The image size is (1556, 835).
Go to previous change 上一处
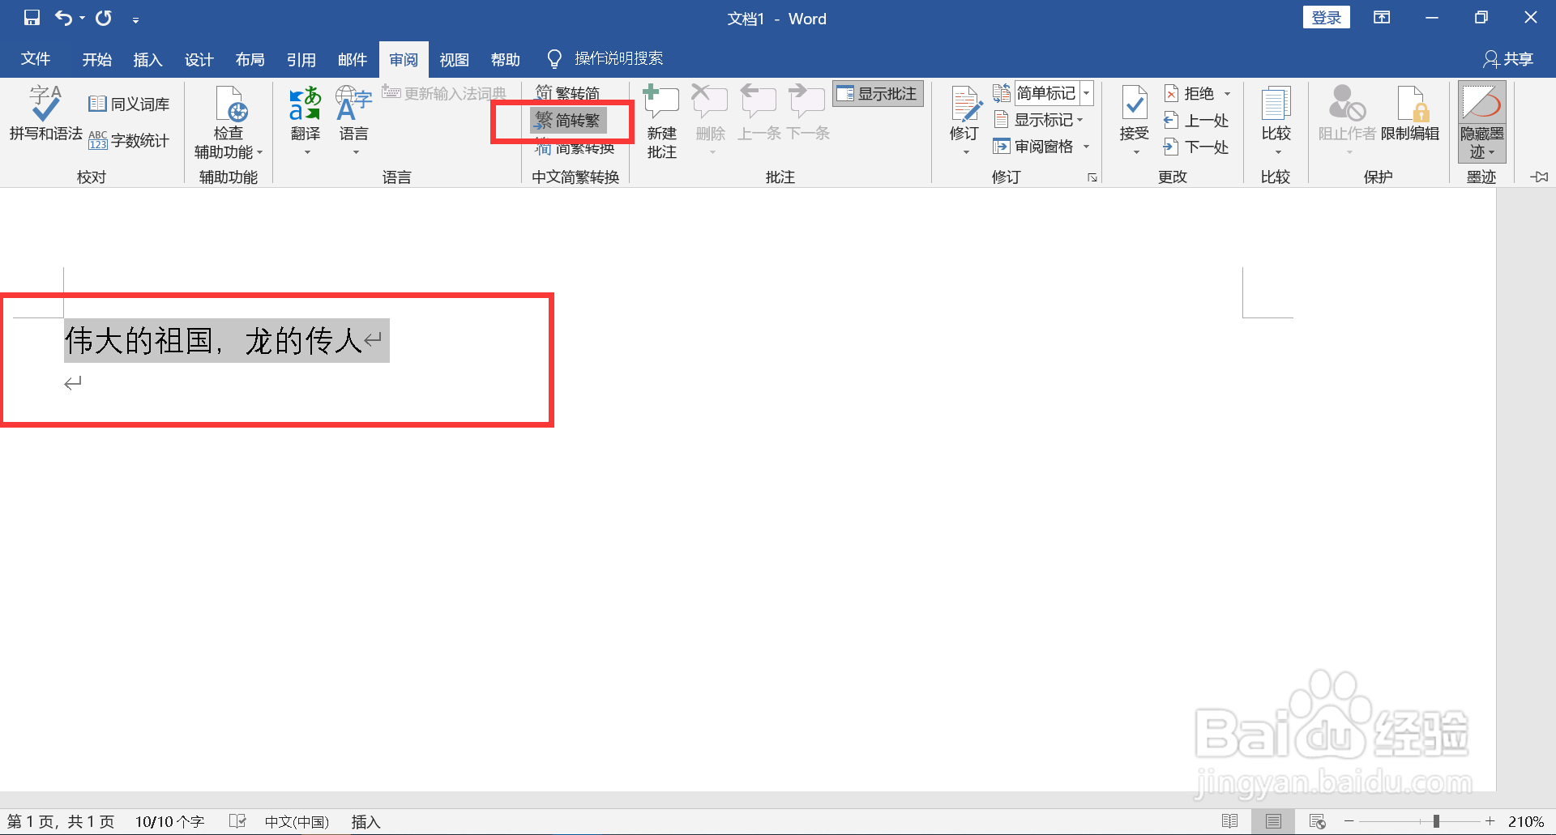(x=1196, y=121)
